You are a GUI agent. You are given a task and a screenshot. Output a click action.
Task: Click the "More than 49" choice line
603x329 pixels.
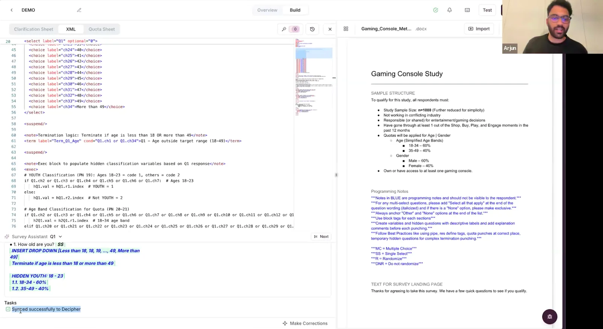point(77,107)
